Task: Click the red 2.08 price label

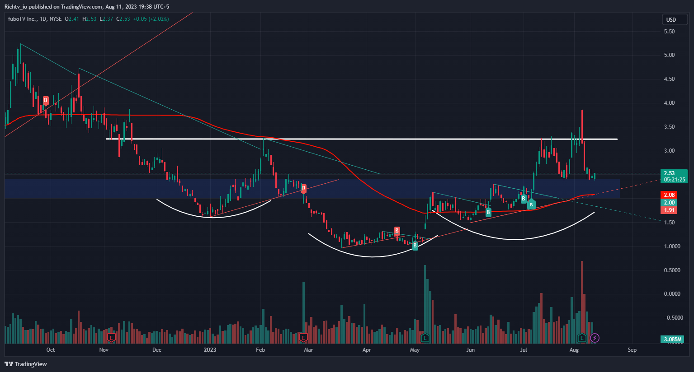Action: click(669, 195)
